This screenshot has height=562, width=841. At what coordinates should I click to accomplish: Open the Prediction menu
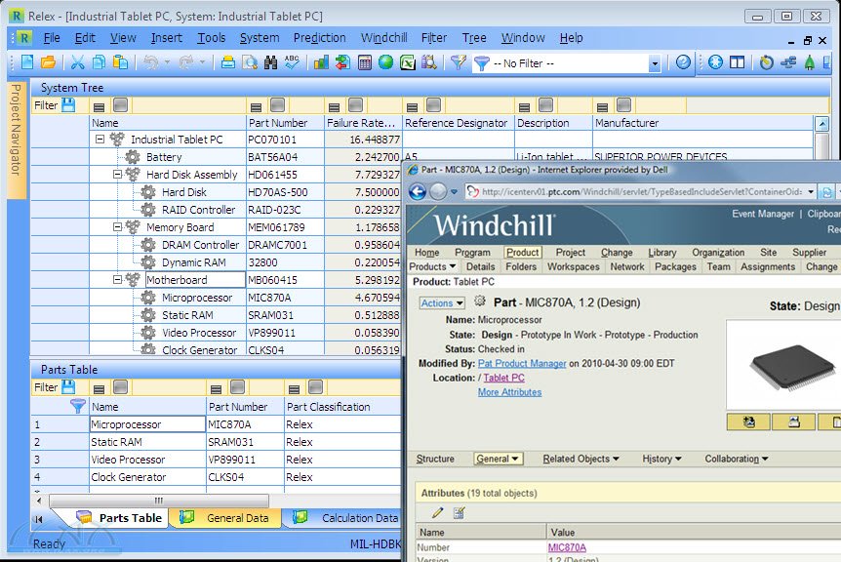pos(319,38)
